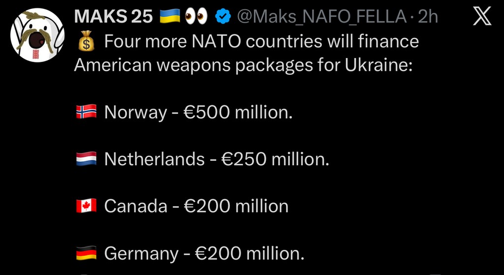The image size is (504, 275).
Task: Click the eyes emoji in the username
Action: click(x=196, y=17)
